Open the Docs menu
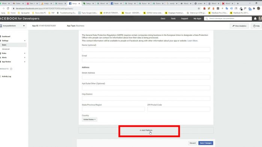This screenshot has width=262, height=147. [x=163, y=19]
